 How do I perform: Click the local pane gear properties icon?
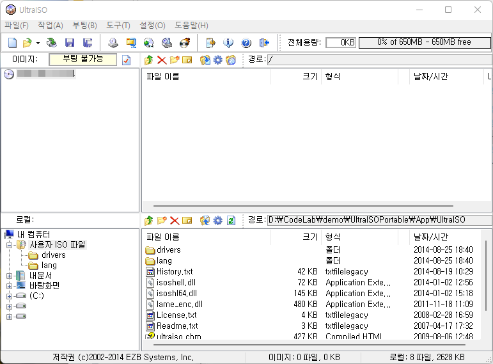218,221
